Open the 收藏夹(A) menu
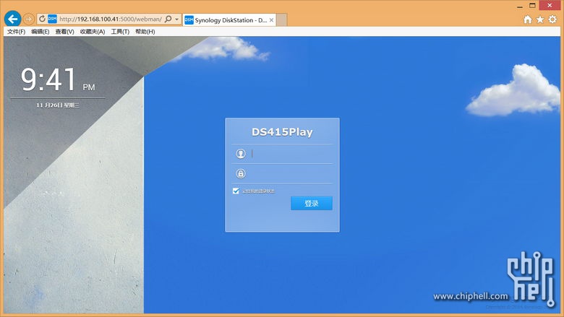Image resolution: width=564 pixels, height=317 pixels. (x=93, y=32)
